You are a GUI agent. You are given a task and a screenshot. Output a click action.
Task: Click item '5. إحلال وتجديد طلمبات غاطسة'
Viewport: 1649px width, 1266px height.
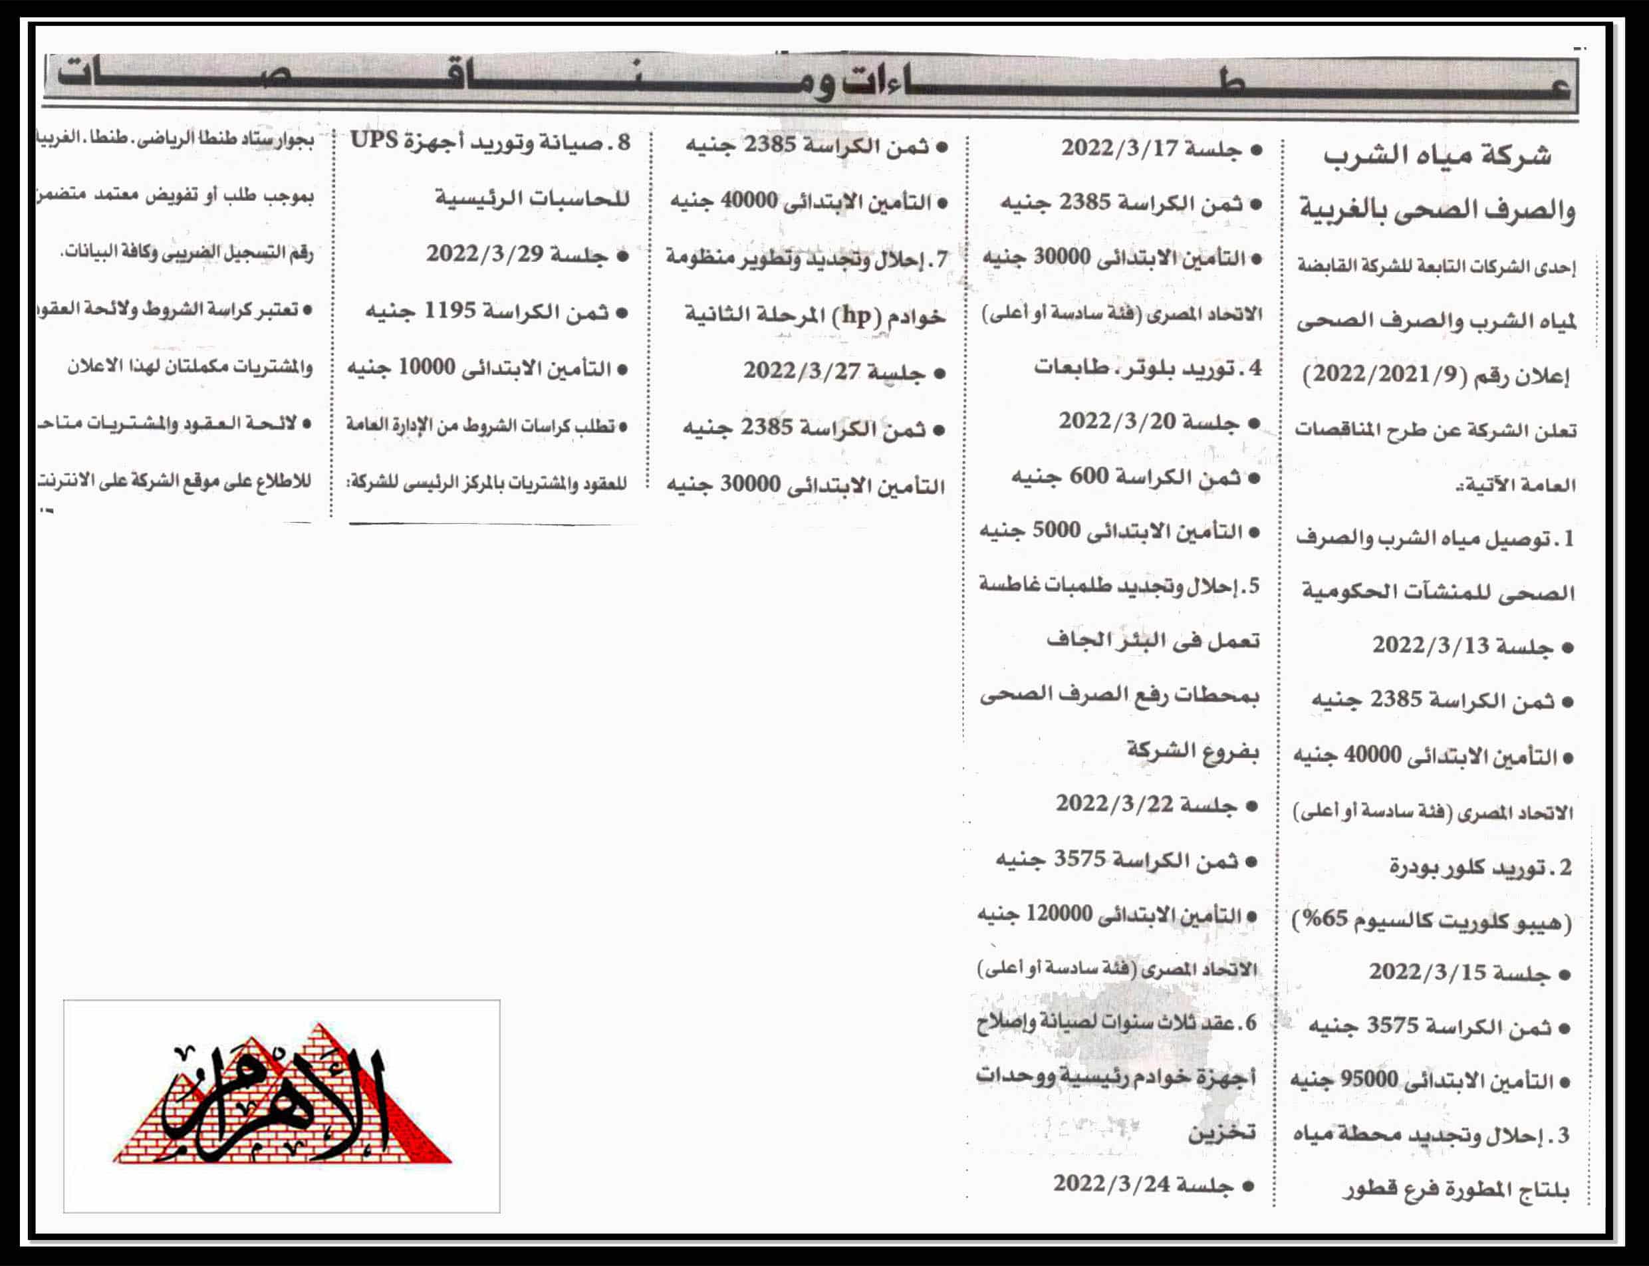[x=1119, y=586]
